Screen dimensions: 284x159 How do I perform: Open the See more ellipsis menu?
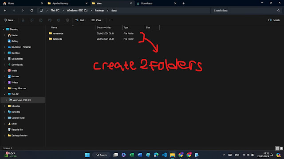(x=110, y=20)
